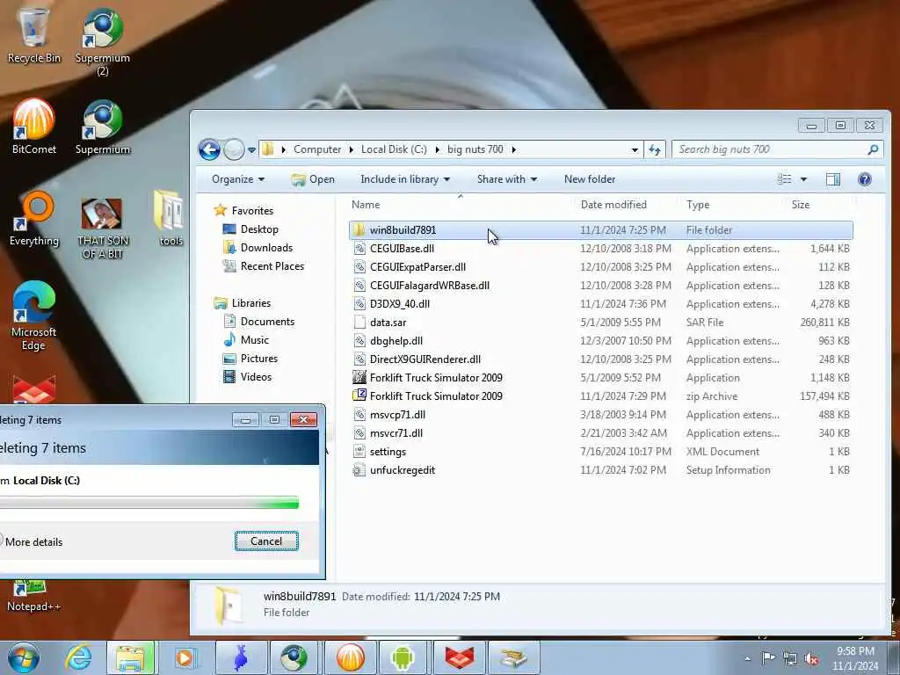Open the tools folder on desktop

(170, 218)
